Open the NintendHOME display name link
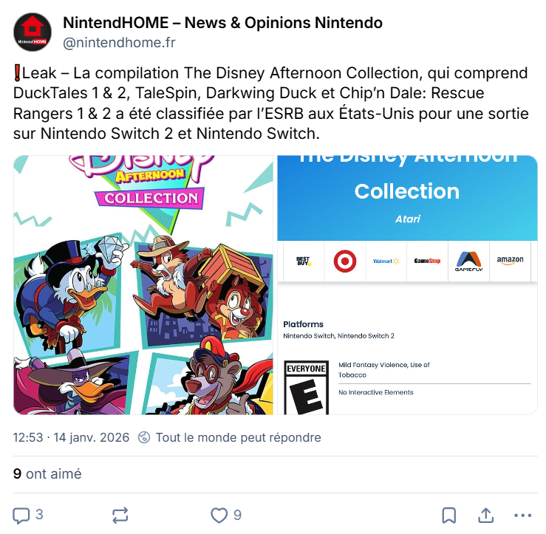546x534 pixels. coord(222,23)
